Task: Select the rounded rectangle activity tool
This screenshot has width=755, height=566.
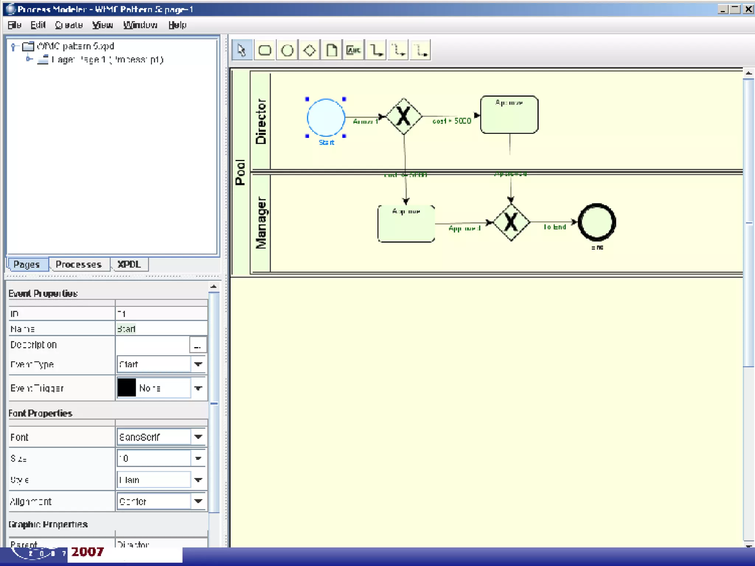Action: tap(265, 50)
